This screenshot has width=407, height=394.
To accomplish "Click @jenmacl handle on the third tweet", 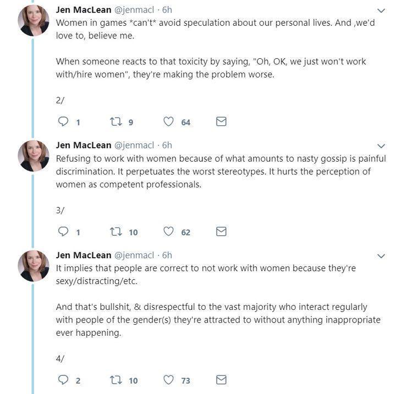I will pos(134,255).
